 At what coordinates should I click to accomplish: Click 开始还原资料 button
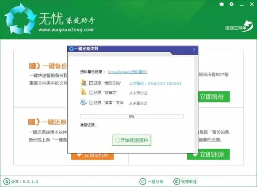click(x=131, y=140)
